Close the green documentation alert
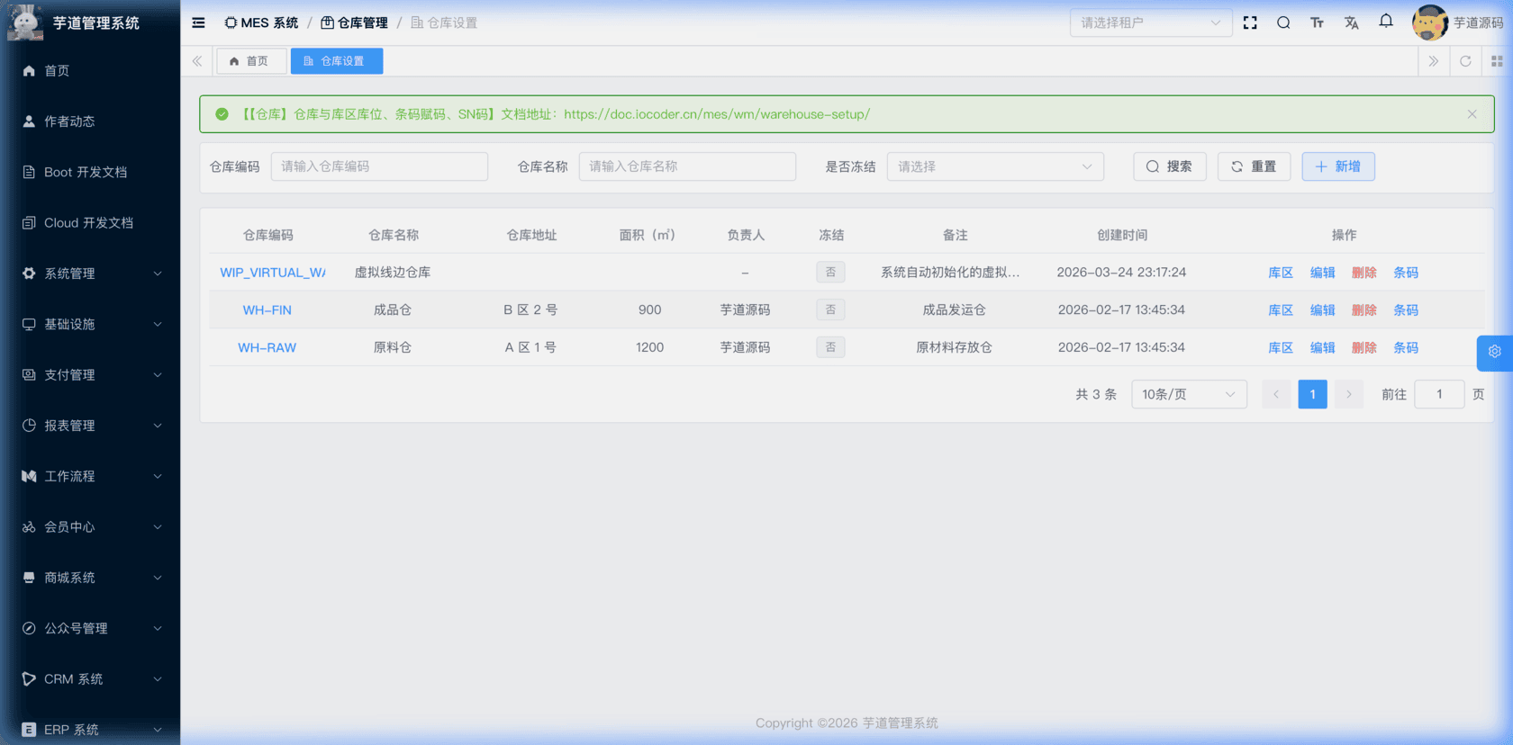Viewport: 1513px width, 745px height. (1472, 114)
